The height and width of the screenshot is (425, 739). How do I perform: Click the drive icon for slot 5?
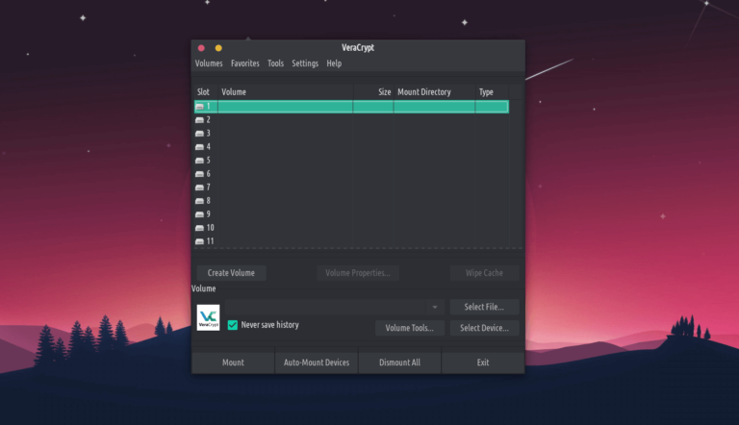[x=199, y=161]
